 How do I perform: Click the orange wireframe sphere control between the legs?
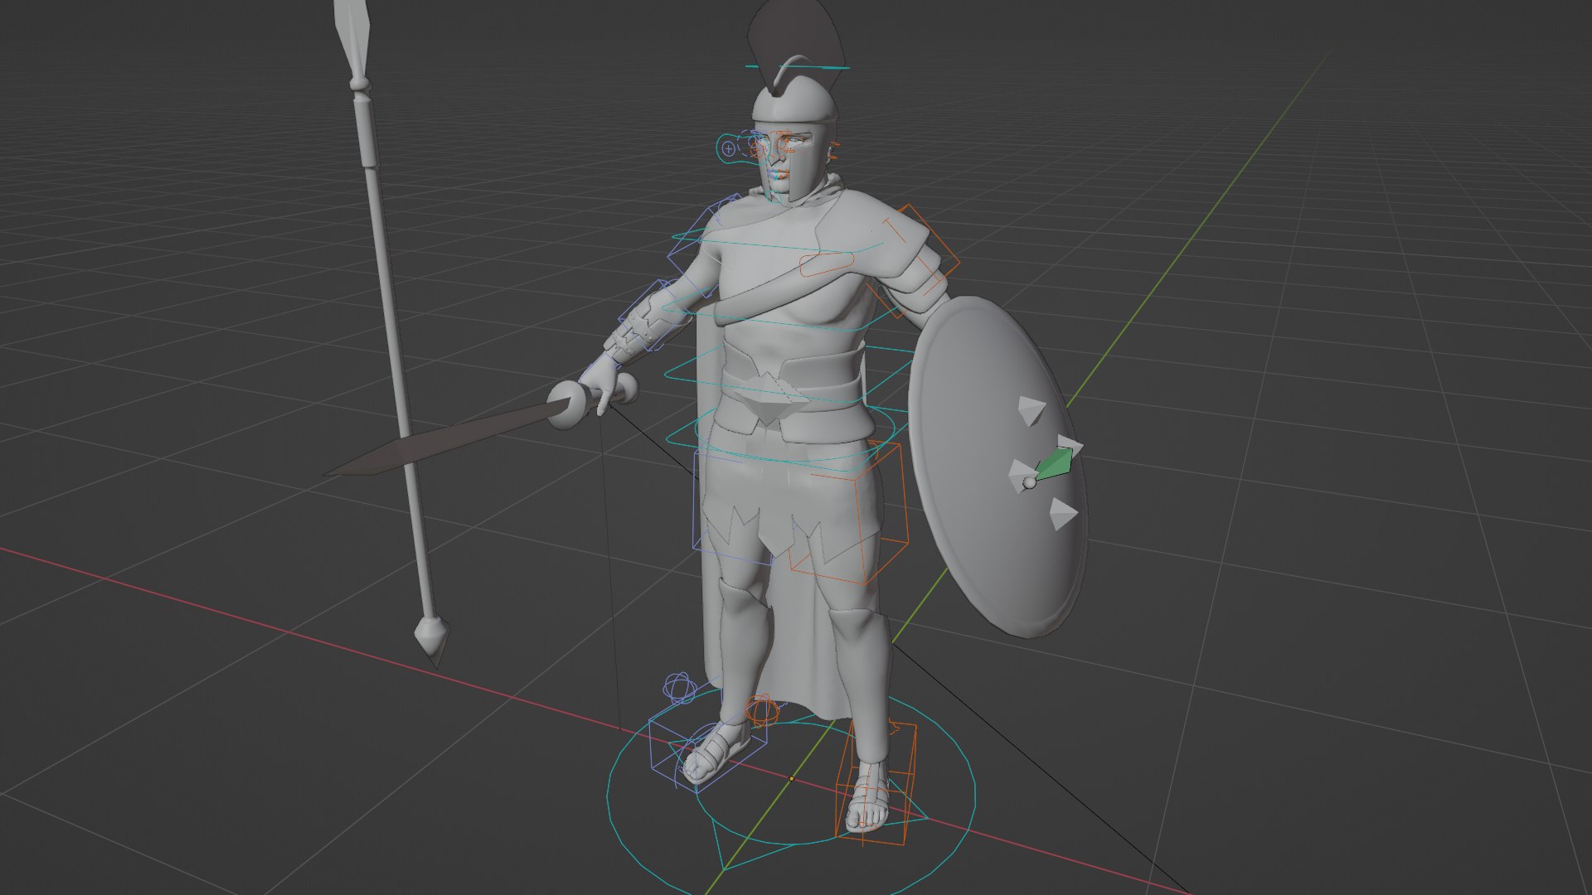tap(761, 710)
